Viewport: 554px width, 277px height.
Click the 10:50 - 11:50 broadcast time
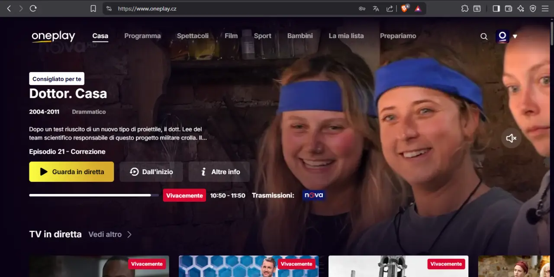click(x=228, y=195)
